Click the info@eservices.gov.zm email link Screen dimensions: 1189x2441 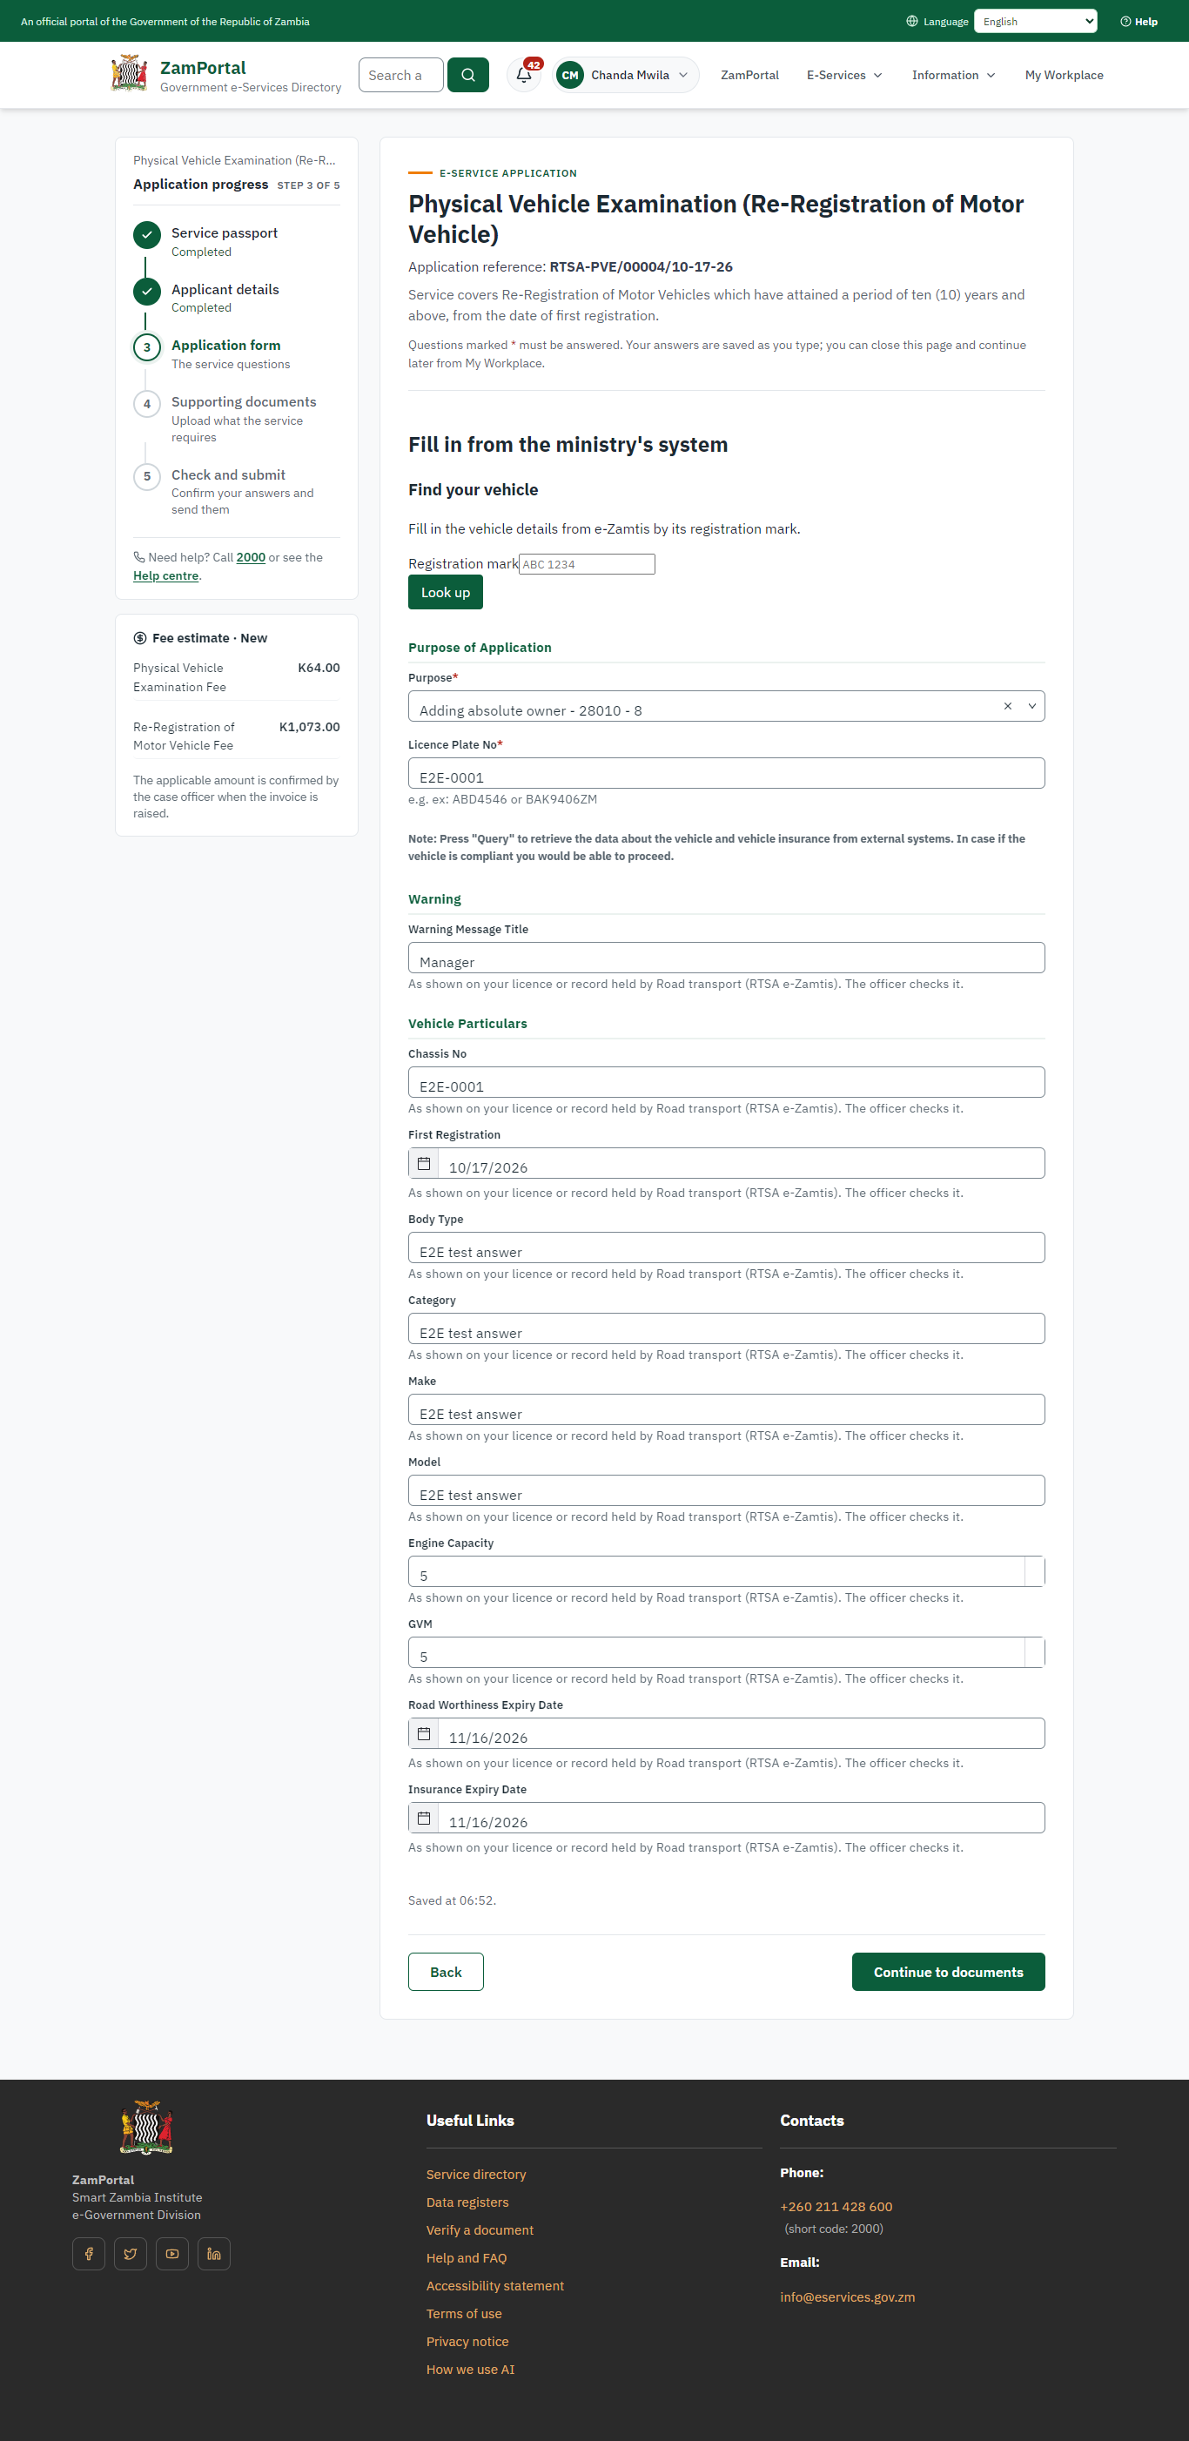click(x=847, y=2297)
